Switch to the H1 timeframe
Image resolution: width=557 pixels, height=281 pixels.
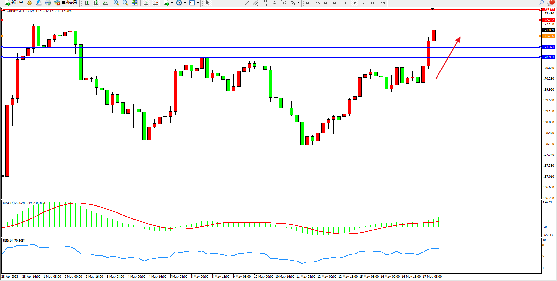click(x=345, y=3)
